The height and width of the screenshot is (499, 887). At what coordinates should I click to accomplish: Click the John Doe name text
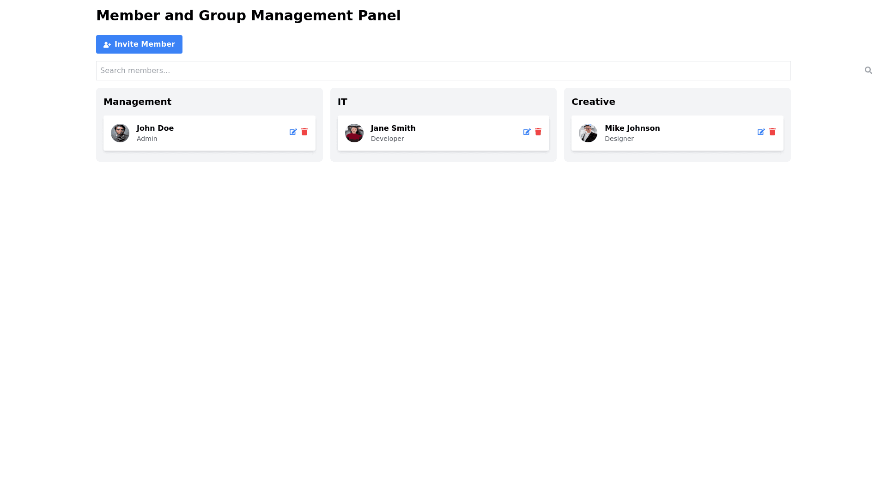[x=155, y=128]
